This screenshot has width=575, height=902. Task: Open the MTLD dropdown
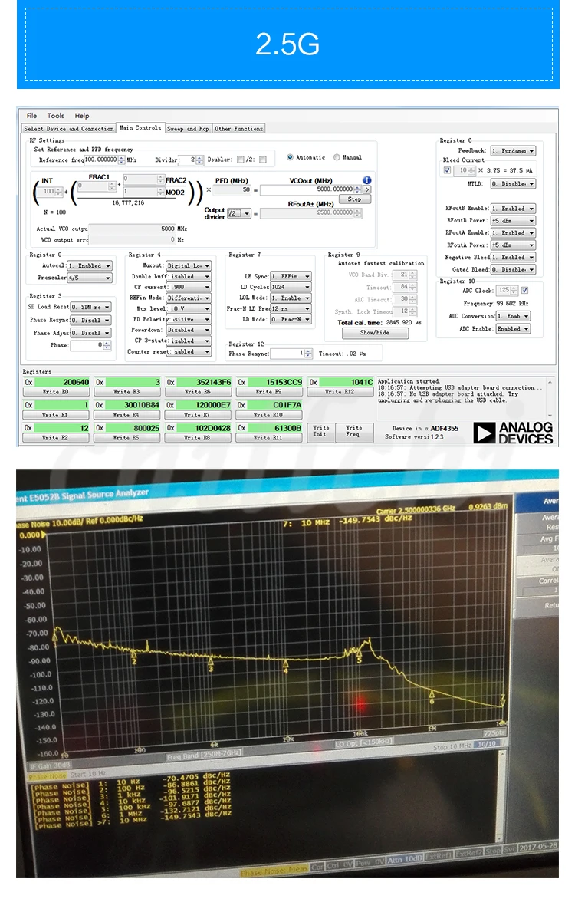point(513,183)
